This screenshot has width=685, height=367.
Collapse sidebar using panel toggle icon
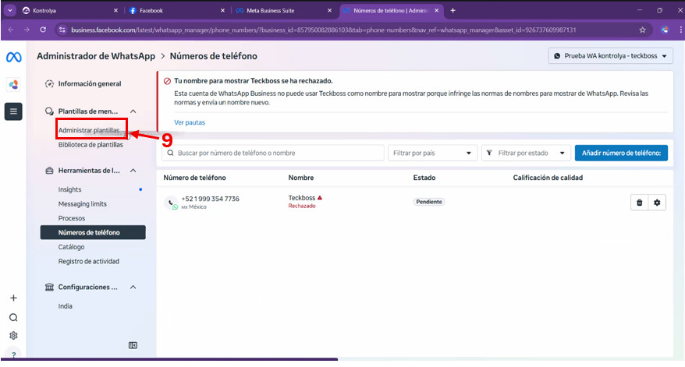(133, 345)
